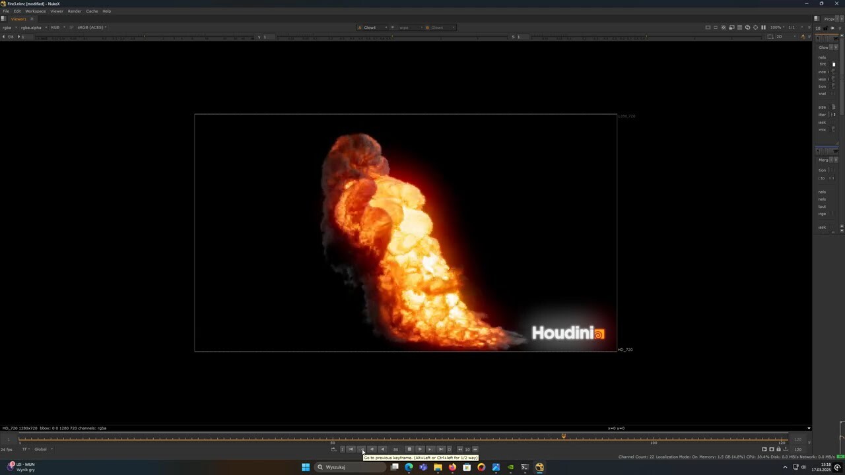This screenshot has height=475, width=845.
Task: Play the timeline forward
Action: pyautogui.click(x=420, y=449)
